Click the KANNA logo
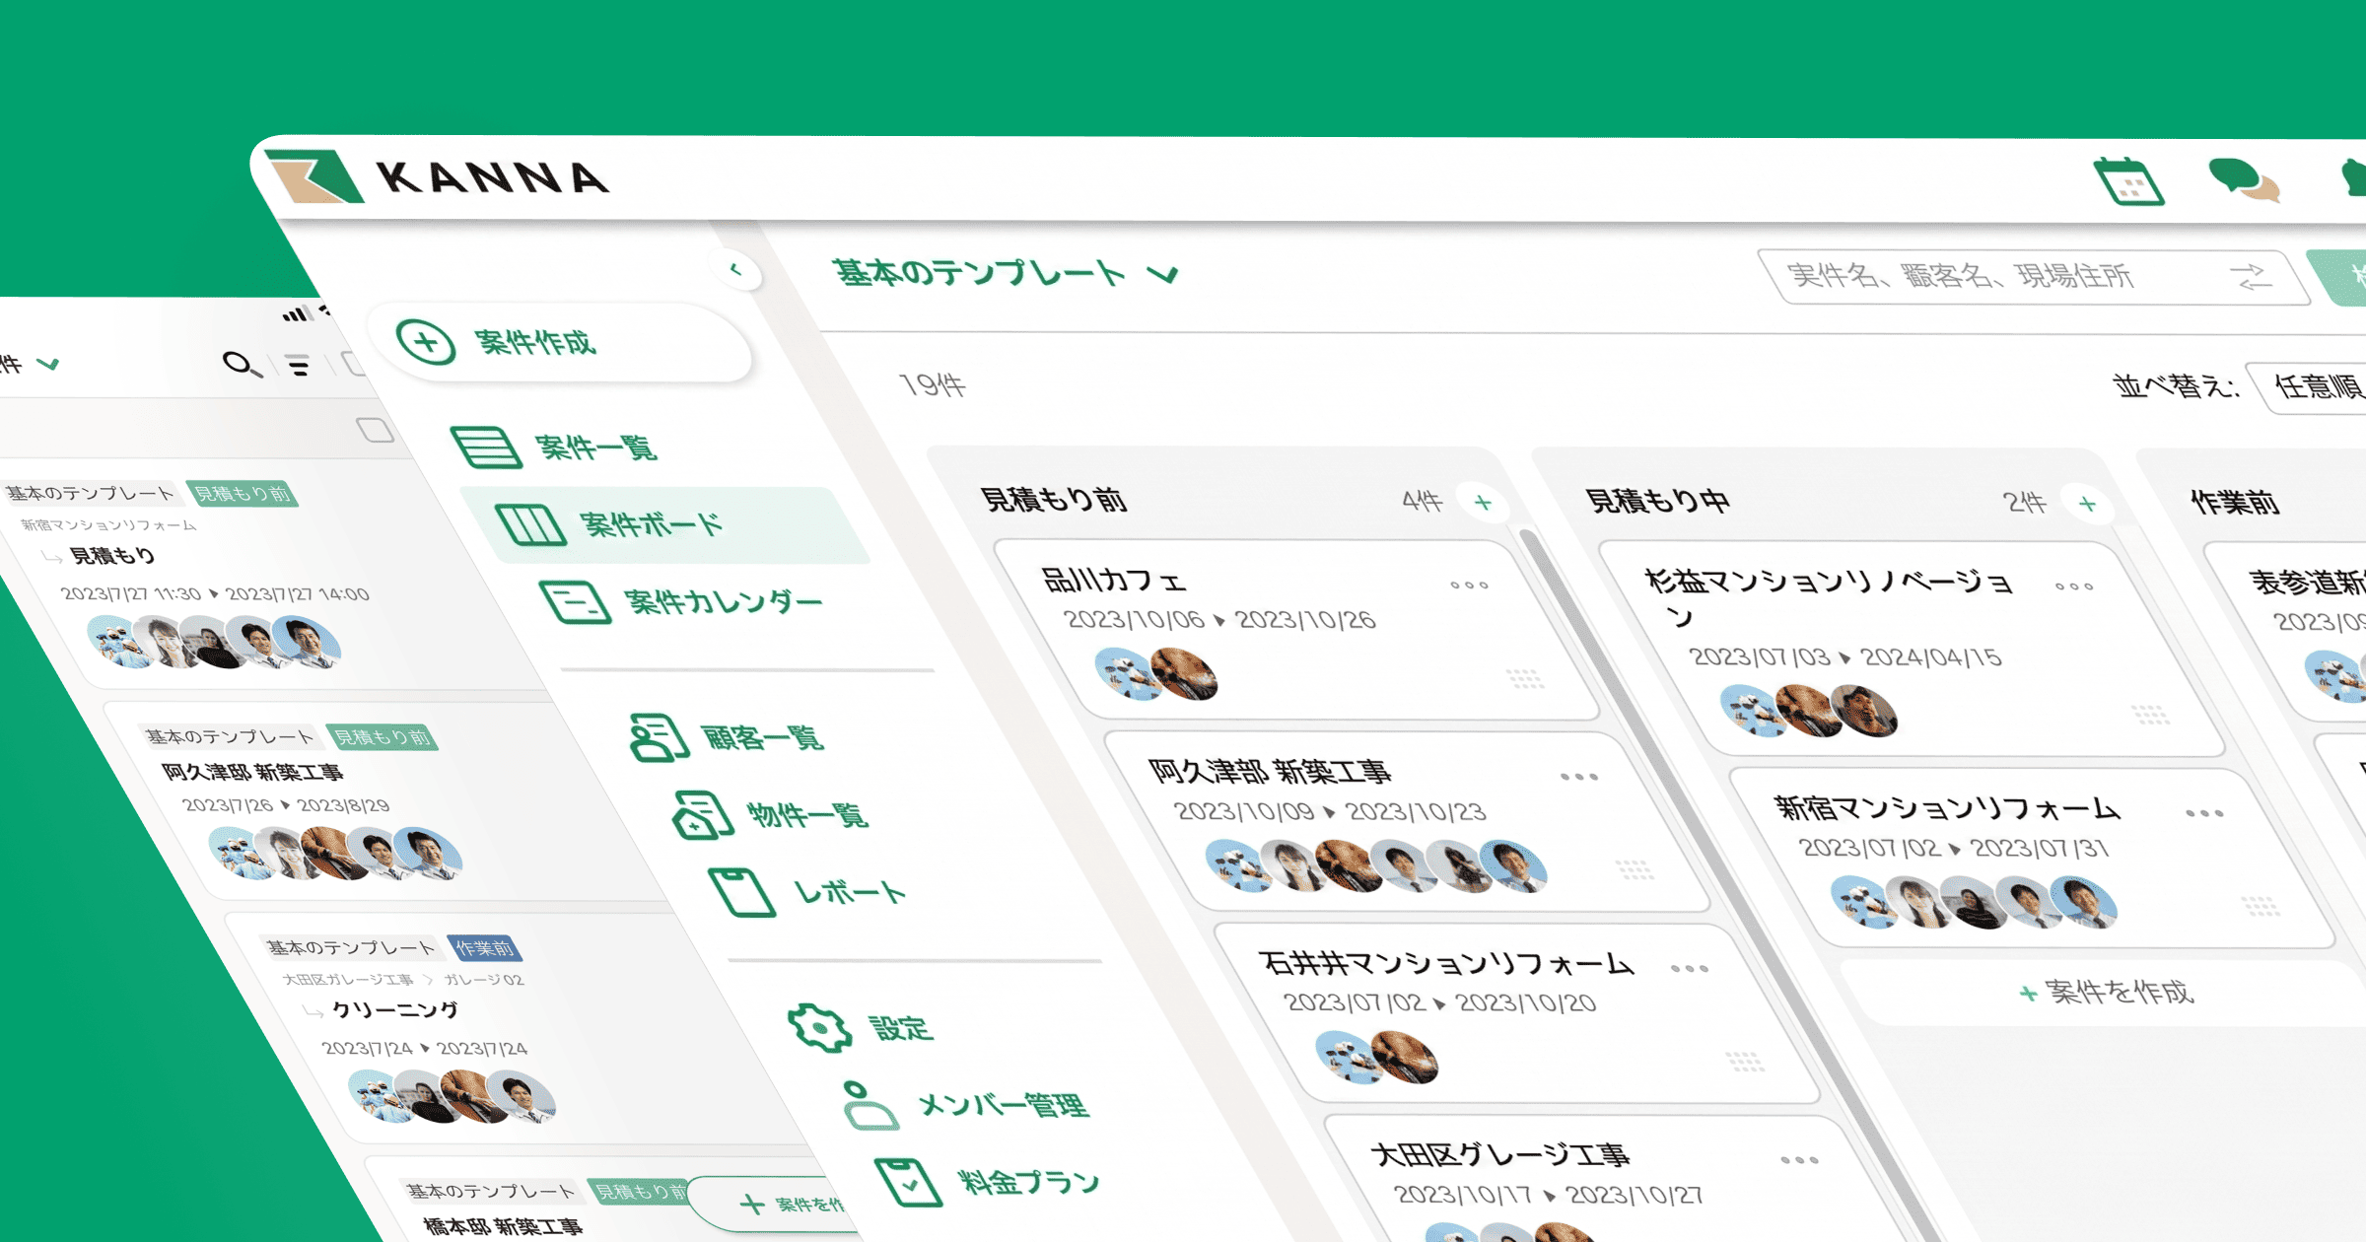This screenshot has width=2366, height=1242. click(x=439, y=176)
